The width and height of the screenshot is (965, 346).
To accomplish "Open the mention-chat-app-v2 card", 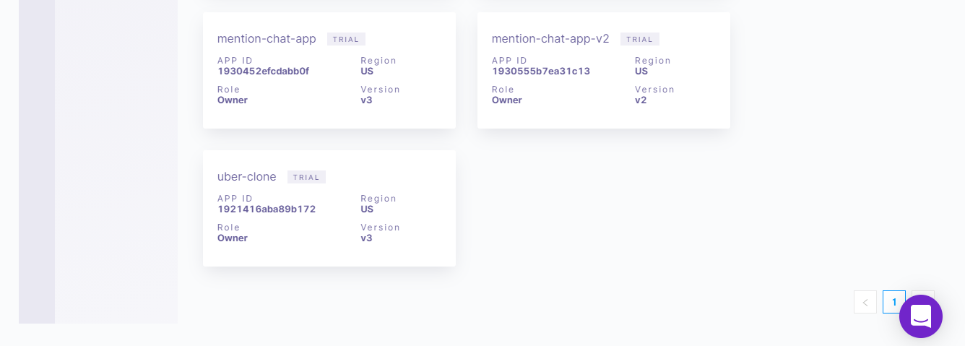I will pyautogui.click(x=604, y=70).
